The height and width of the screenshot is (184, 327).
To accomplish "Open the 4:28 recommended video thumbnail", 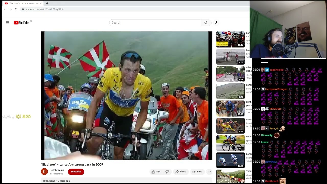I will 230,74.
